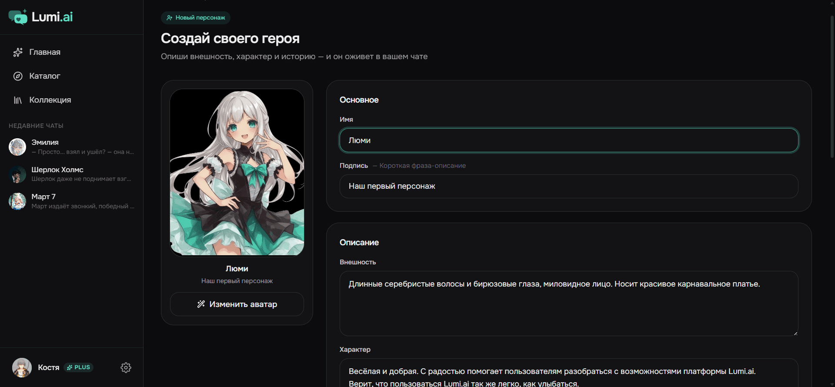835x387 pixels.
Task: Click the Каталог compass icon
Action: coord(18,76)
